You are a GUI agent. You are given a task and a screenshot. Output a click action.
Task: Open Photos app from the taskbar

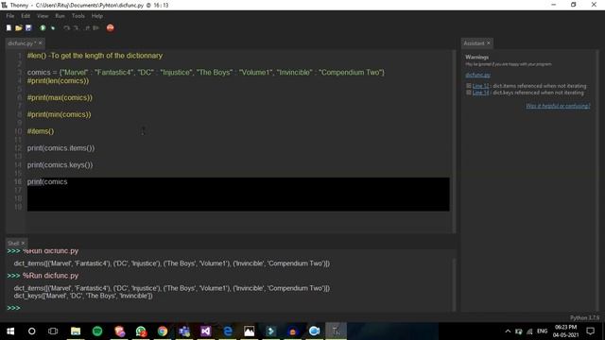[250, 331]
